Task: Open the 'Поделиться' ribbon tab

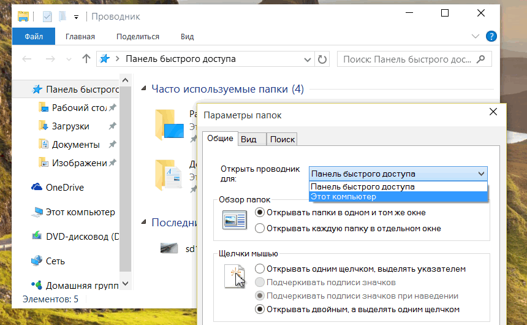Action: click(137, 37)
